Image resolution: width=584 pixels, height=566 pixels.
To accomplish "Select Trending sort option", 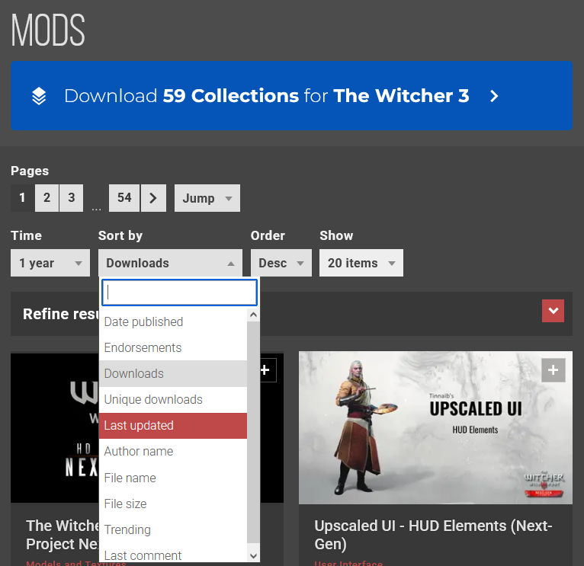I will pos(173,529).
